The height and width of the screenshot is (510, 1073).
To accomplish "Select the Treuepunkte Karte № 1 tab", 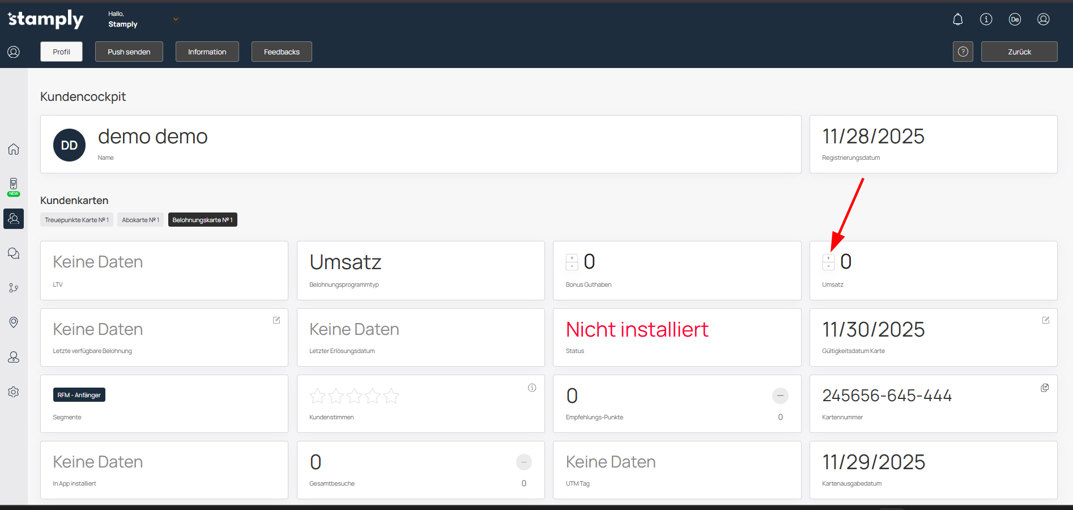I will 76,220.
